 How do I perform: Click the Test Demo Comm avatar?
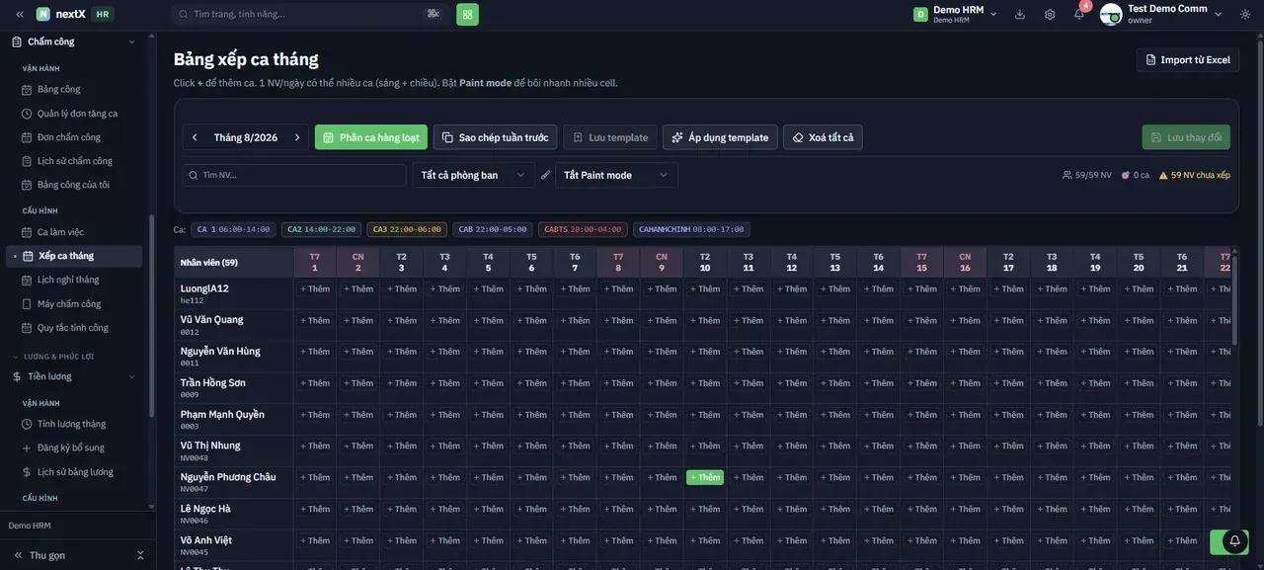1111,14
